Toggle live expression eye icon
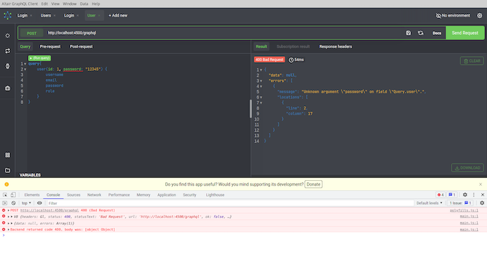The image size is (487, 255). [39, 203]
